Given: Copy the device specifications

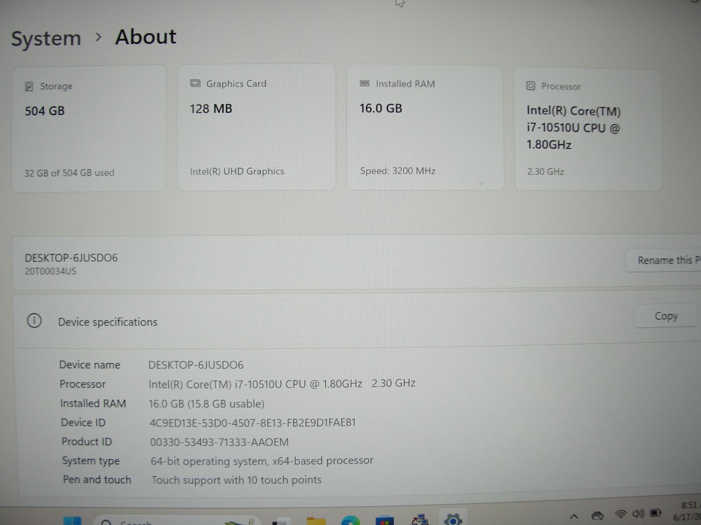Looking at the screenshot, I should tap(666, 316).
